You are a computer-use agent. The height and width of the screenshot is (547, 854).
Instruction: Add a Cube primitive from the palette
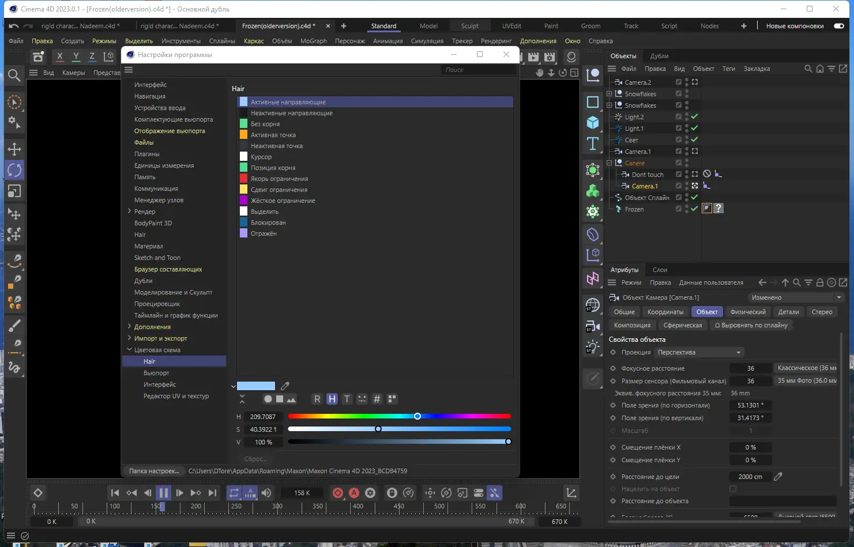(x=593, y=123)
